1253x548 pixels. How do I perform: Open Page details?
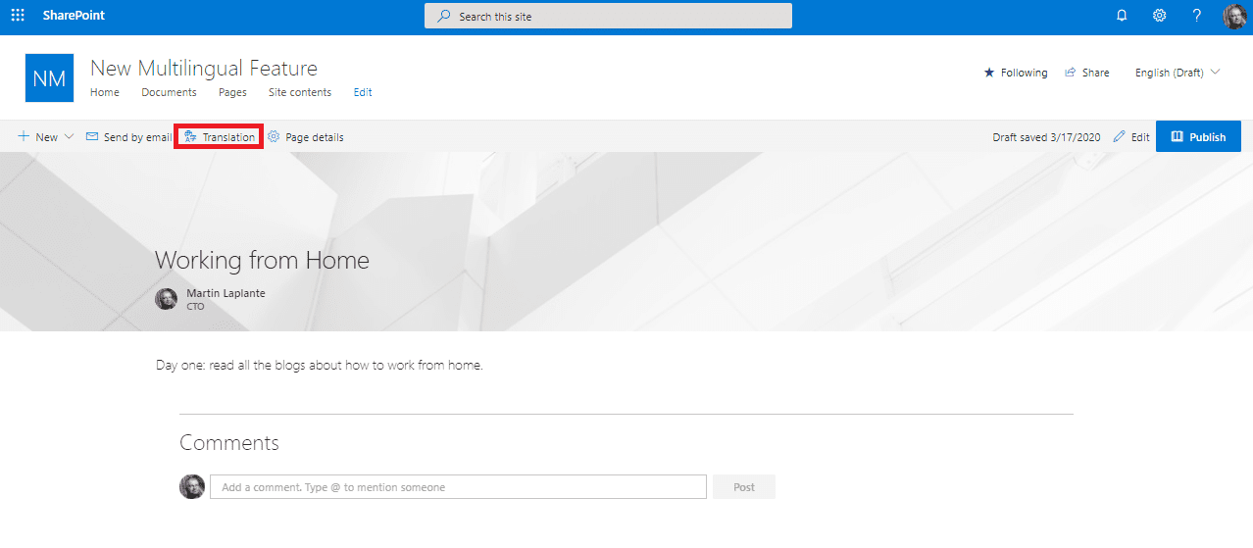tap(305, 137)
